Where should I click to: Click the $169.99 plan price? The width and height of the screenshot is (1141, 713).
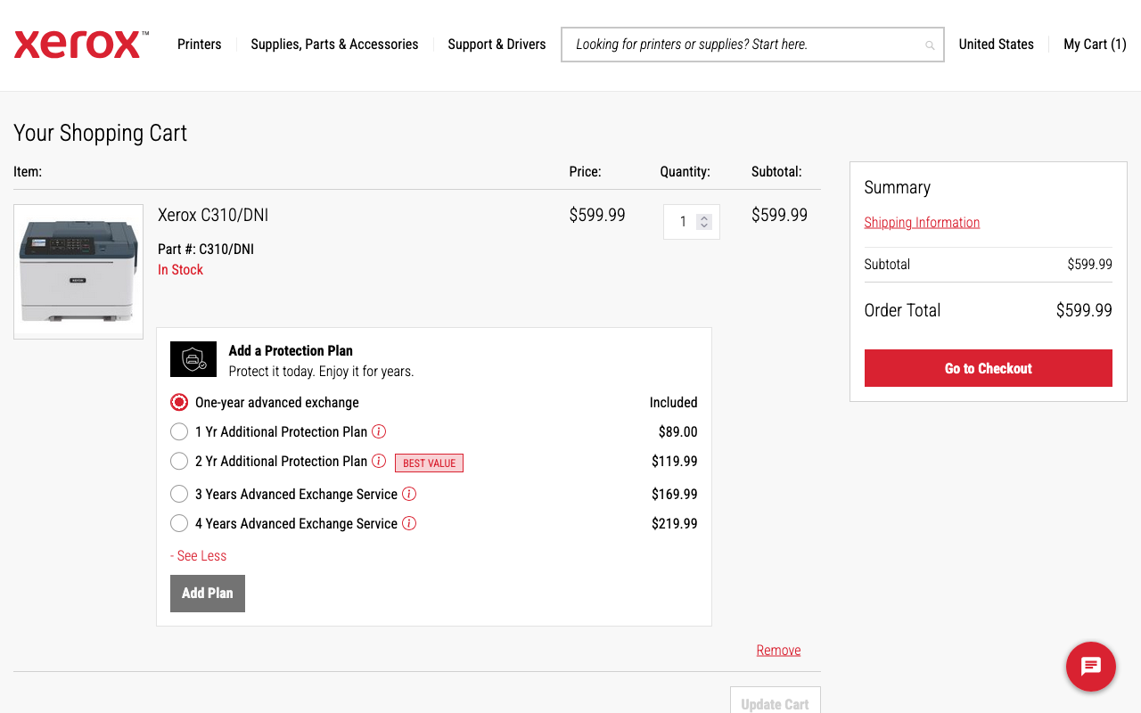pos(675,495)
